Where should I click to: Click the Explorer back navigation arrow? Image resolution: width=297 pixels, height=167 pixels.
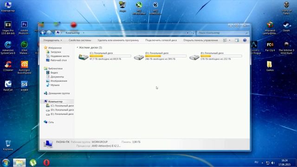point(43,33)
